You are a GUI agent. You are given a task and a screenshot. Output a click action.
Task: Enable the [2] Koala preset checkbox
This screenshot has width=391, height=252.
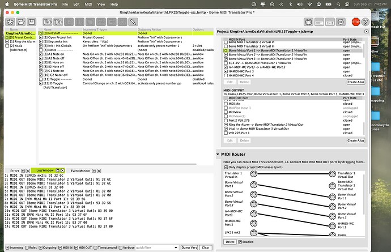(7, 46)
